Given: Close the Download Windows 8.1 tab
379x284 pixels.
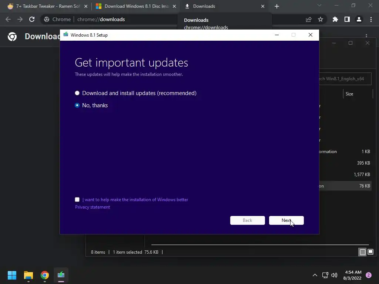Looking at the screenshot, I should pyautogui.click(x=174, y=7).
